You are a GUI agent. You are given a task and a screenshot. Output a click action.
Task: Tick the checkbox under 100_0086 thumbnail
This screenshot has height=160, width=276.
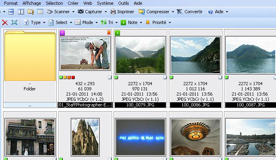(220, 78)
